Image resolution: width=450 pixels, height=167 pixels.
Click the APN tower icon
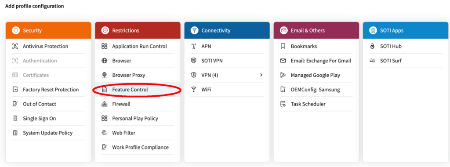pos(194,46)
